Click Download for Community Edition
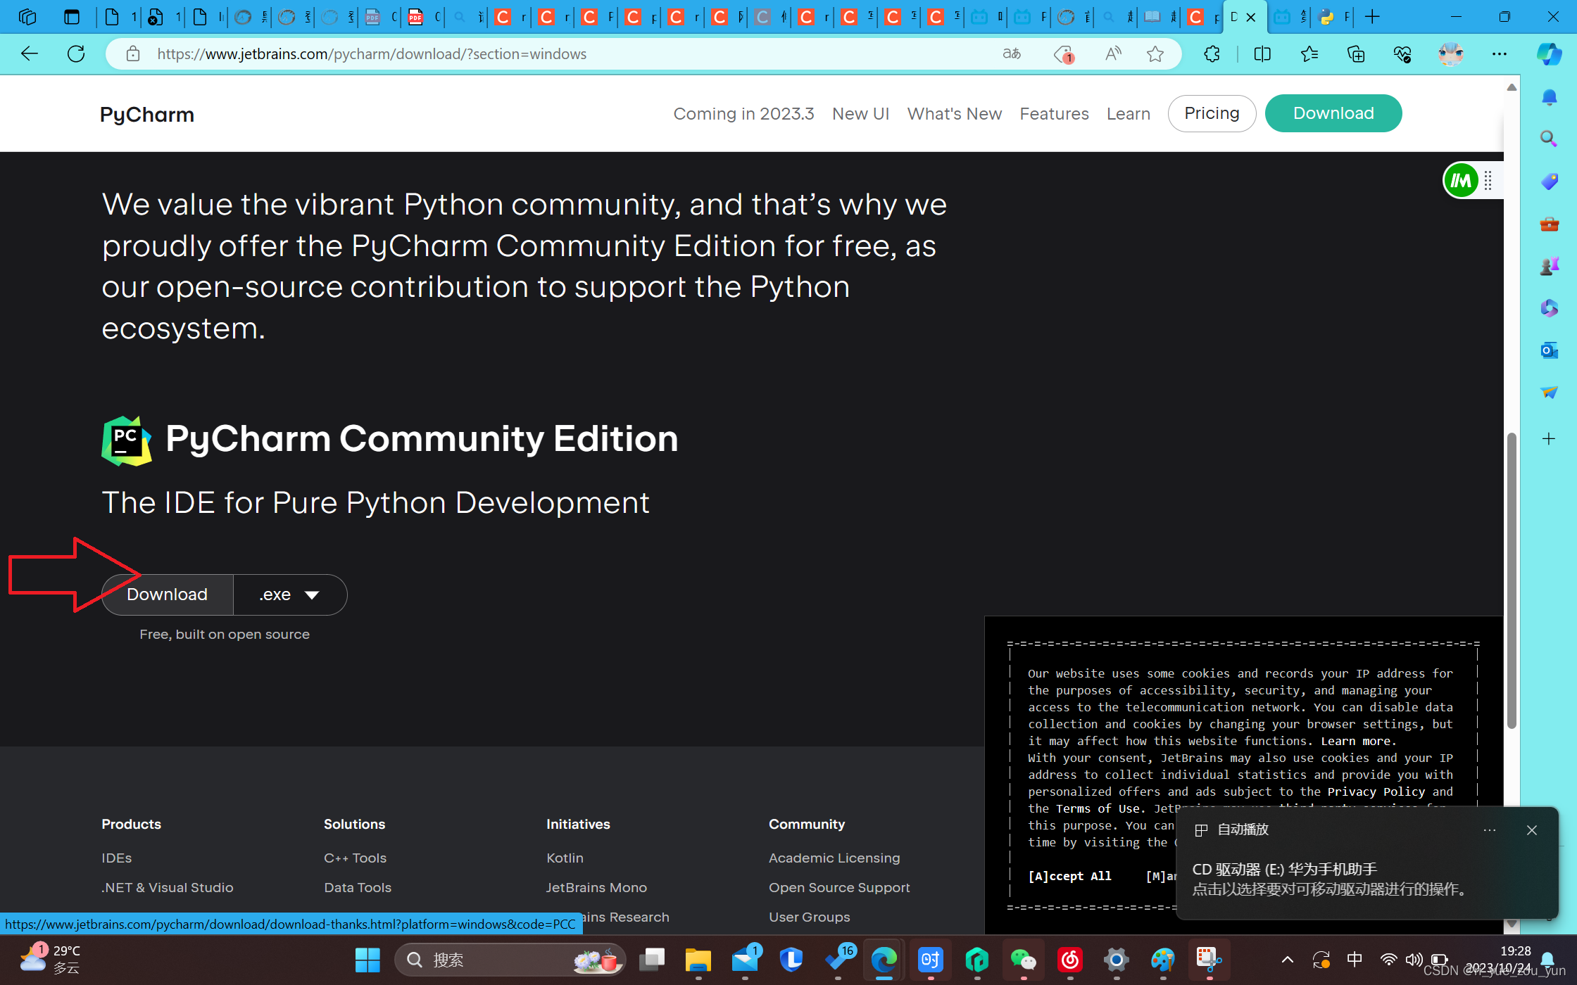The height and width of the screenshot is (985, 1577). (x=168, y=595)
